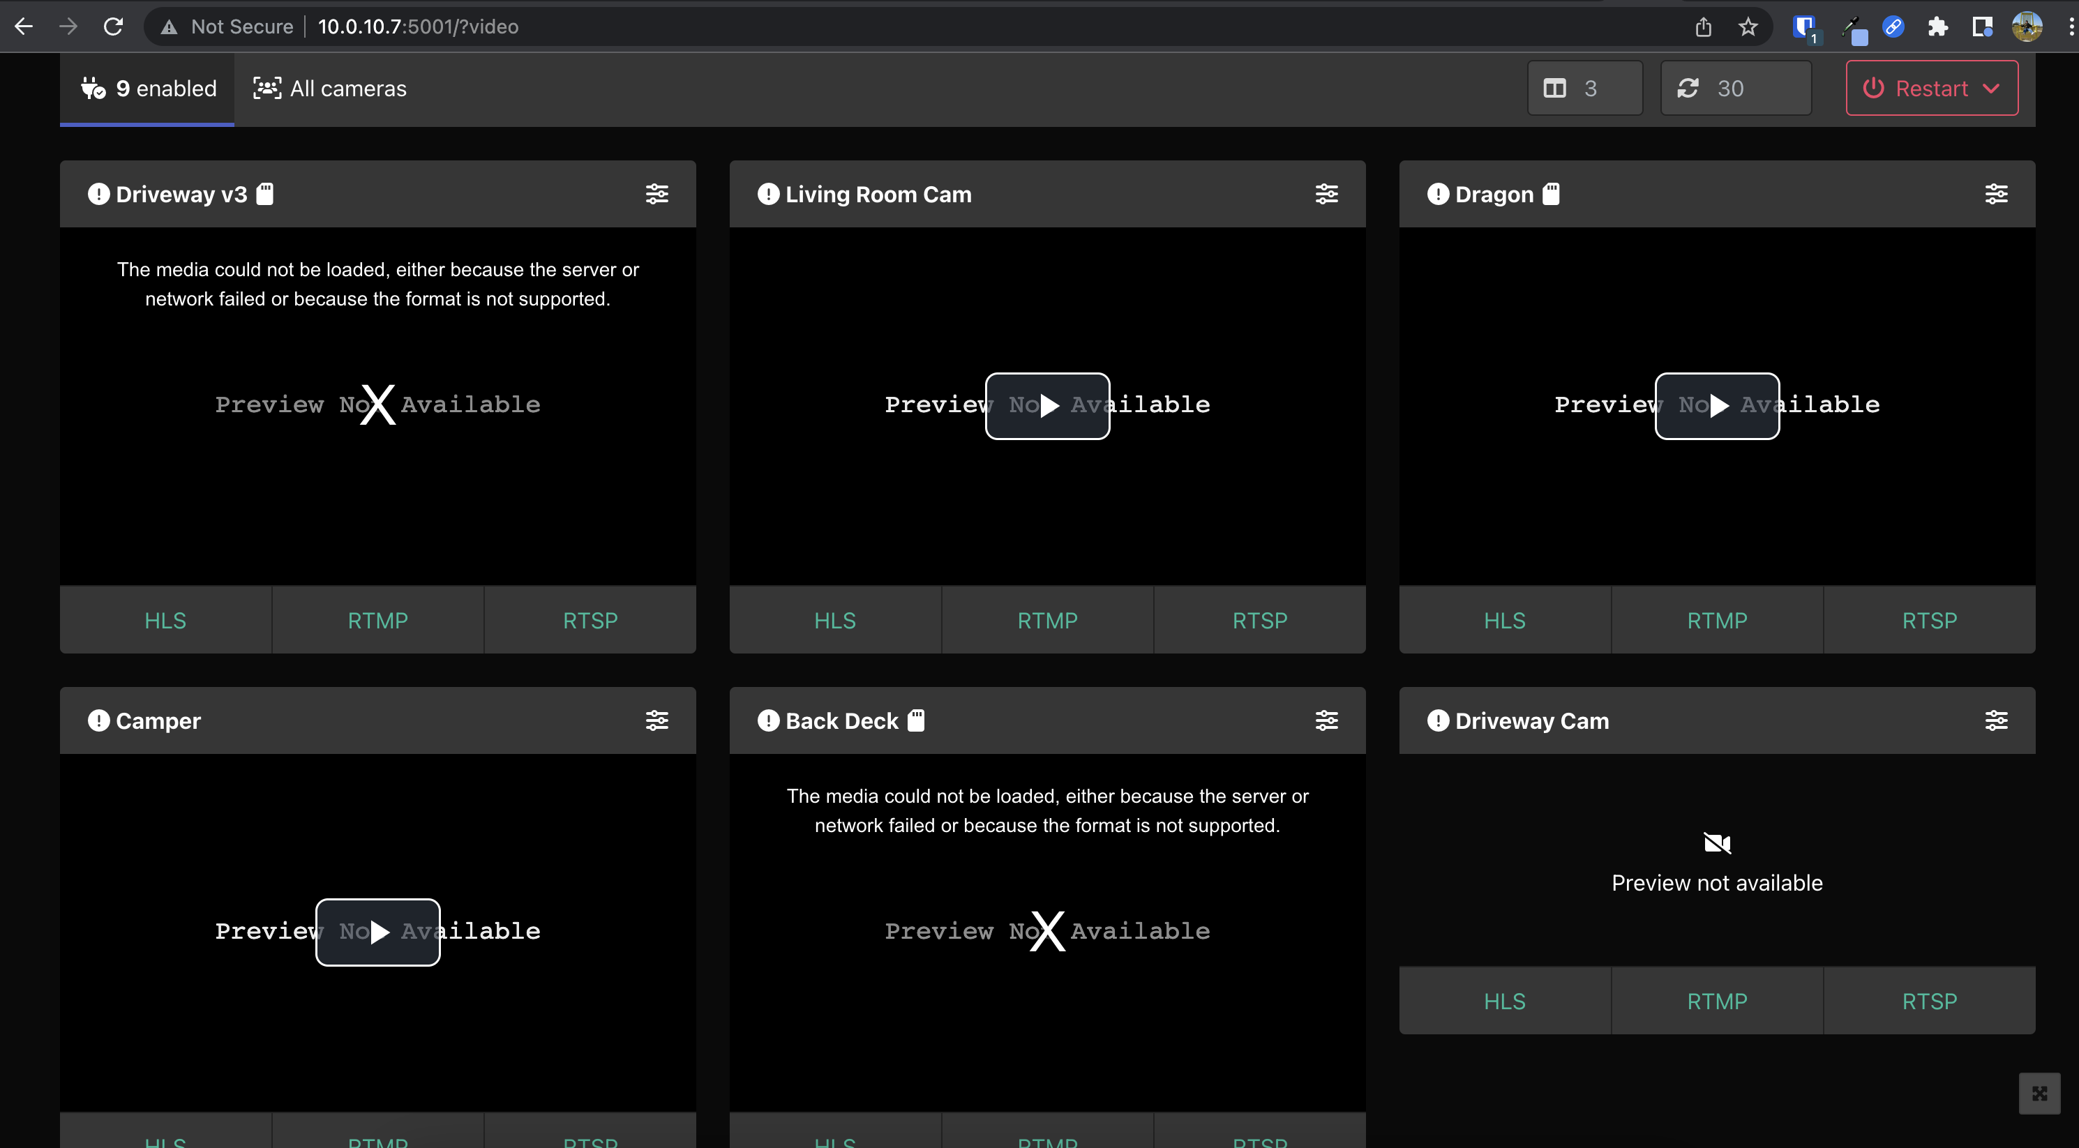Click the address bar URL
Image resolution: width=2079 pixels, height=1148 pixels.
coord(418,27)
